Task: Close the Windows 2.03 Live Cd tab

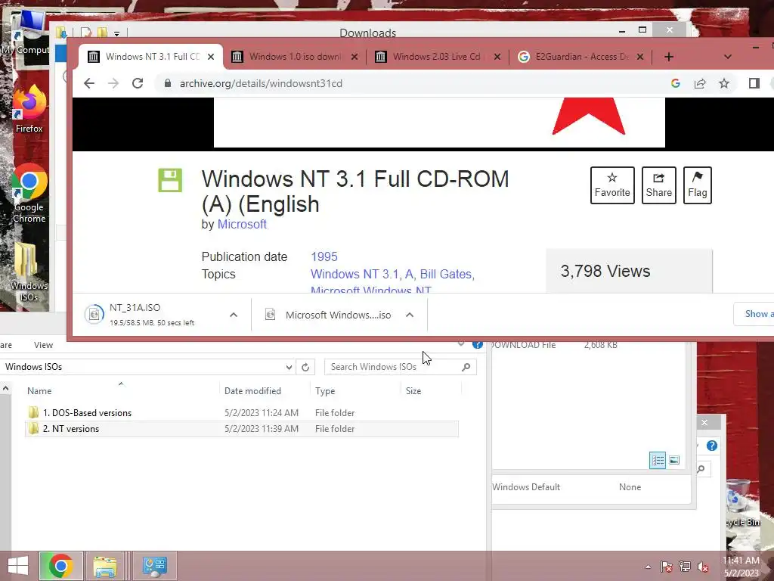Action: tap(497, 57)
